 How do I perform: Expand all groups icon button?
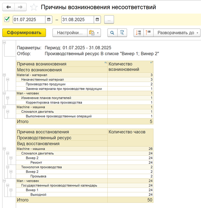click(138, 33)
